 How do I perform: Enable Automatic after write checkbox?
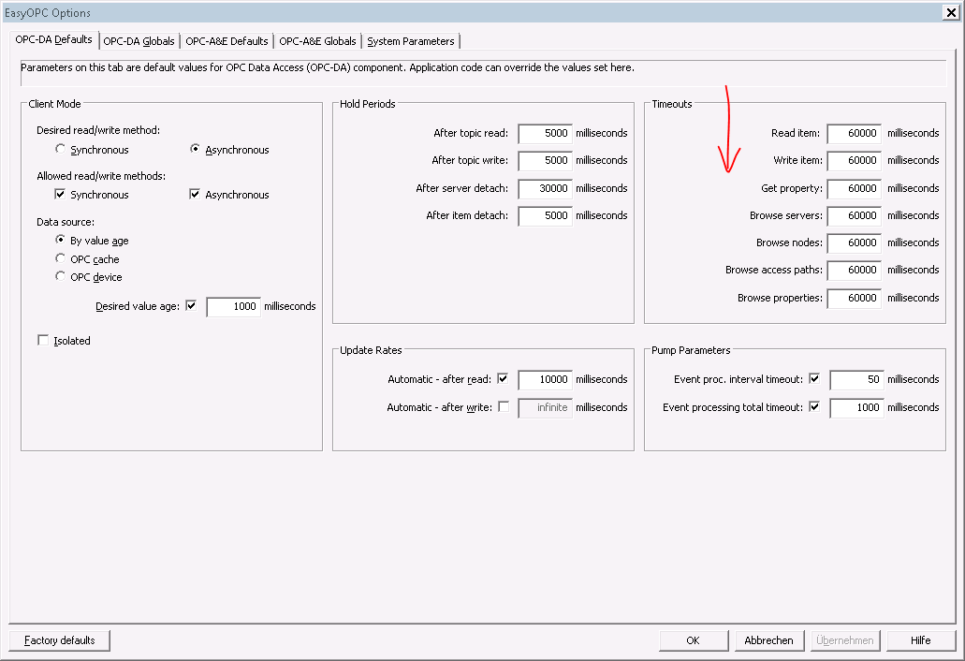click(x=504, y=406)
